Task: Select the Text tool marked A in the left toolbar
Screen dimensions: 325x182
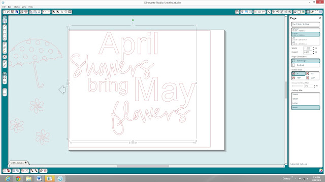Action: 5,57
